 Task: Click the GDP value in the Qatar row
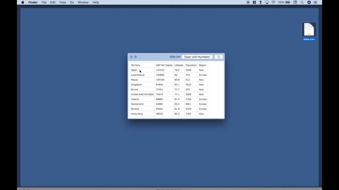[x=164, y=70]
